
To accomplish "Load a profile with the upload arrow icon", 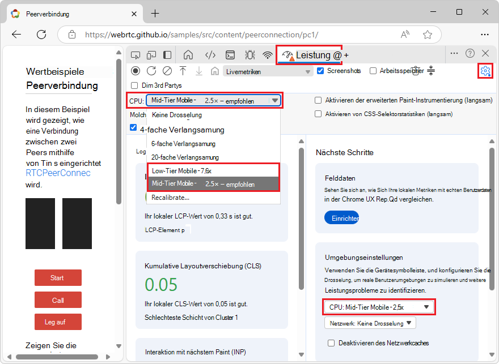I will (x=181, y=71).
